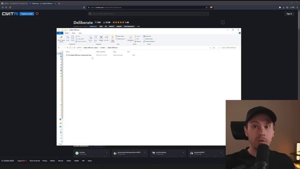Expand the address bar history dropdown arrow
The height and width of the screenshot is (169, 300).
coord(210,47)
